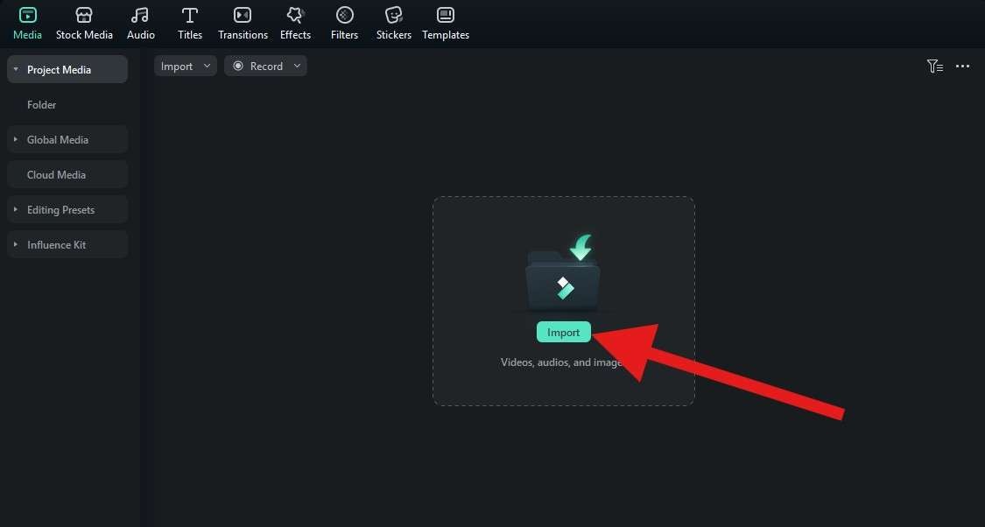Select Project Media in the sidebar
This screenshot has height=527, width=985.
67,70
